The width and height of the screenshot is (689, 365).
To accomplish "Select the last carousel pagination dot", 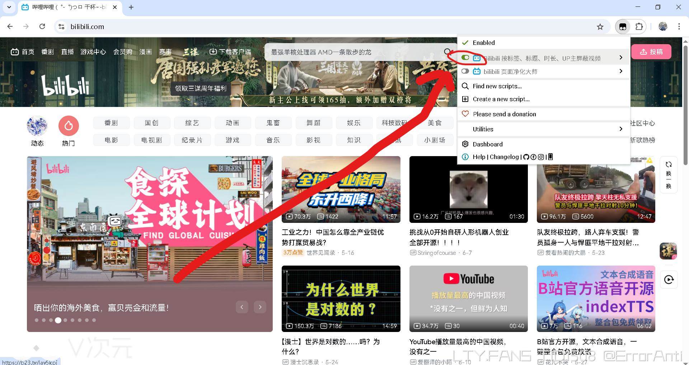I will click(x=94, y=320).
